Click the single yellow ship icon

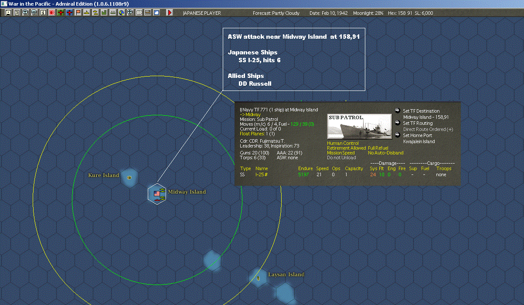click(87, 13)
